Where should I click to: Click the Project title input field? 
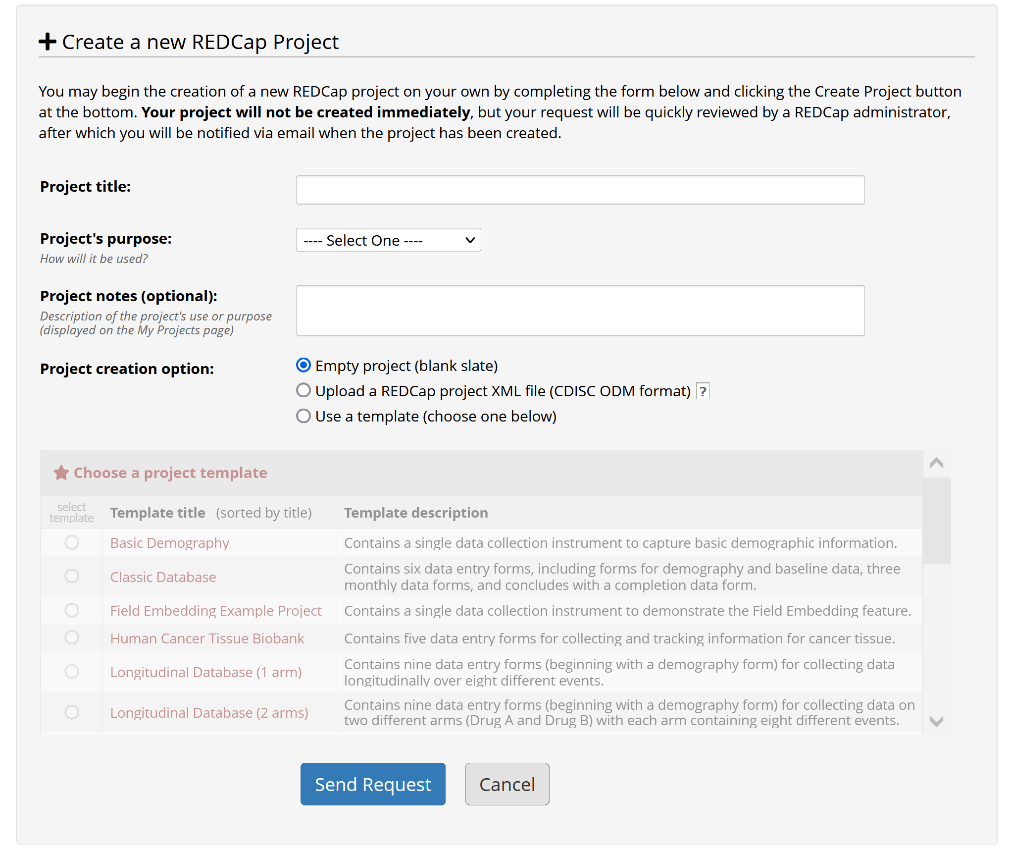click(580, 190)
